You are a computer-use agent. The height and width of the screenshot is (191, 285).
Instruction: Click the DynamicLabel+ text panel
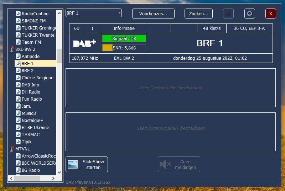(x=171, y=132)
